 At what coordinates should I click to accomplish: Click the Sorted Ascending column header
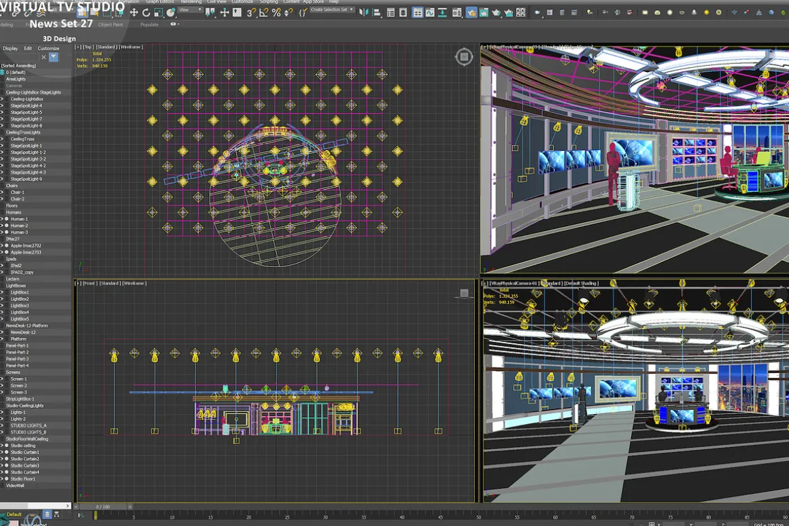coord(18,65)
